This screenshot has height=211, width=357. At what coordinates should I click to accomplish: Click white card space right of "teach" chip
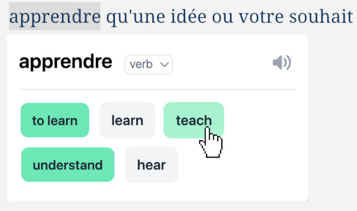coord(262,120)
